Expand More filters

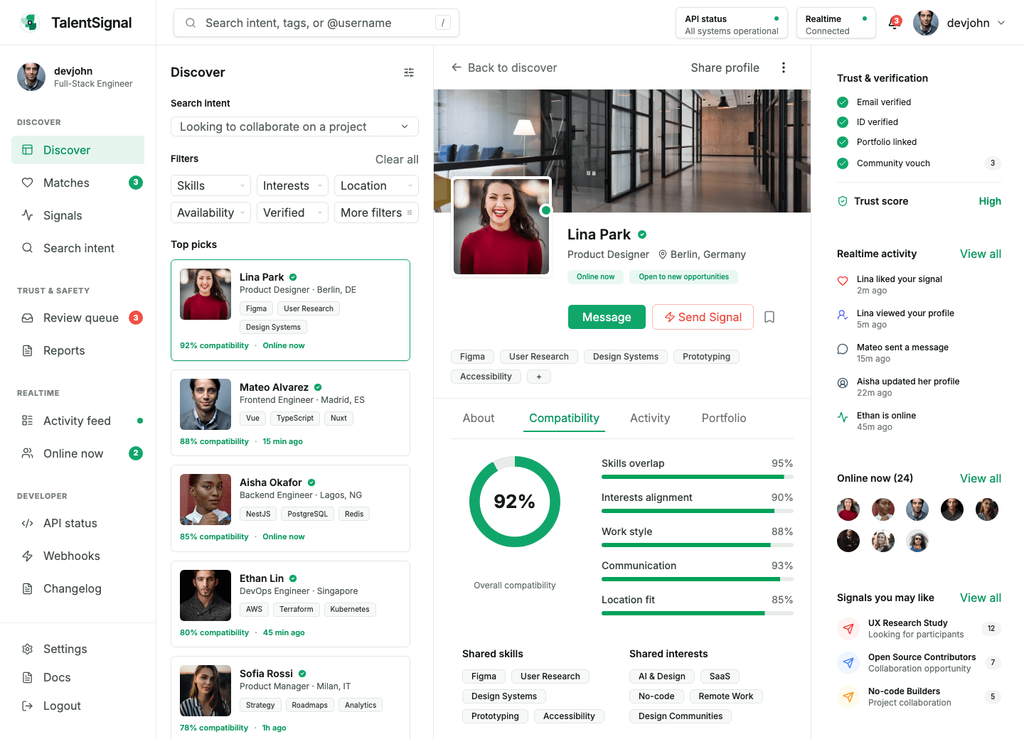click(x=376, y=212)
